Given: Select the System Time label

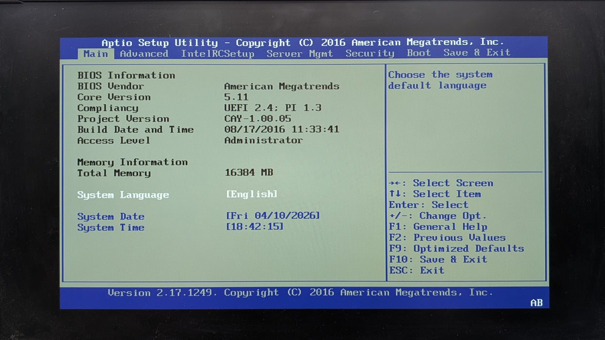Looking at the screenshot, I should coord(111,227).
